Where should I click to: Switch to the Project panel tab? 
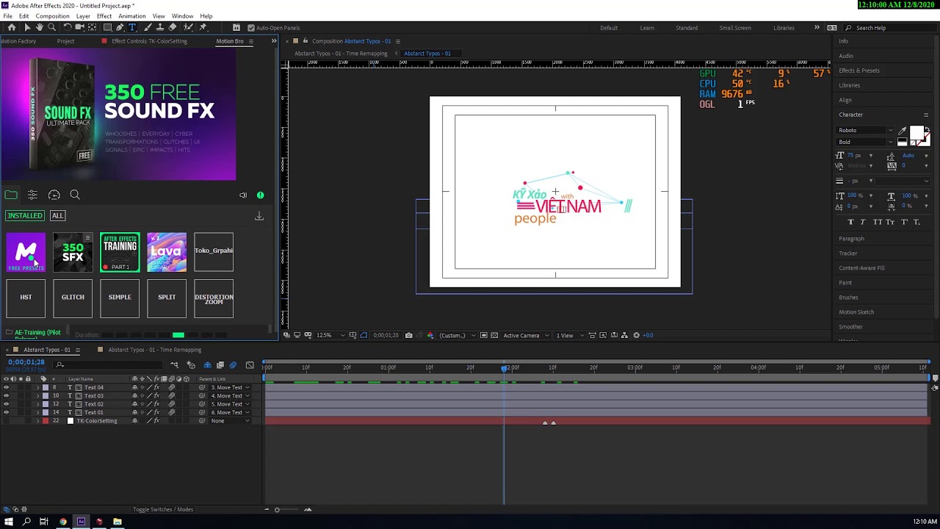(x=65, y=41)
